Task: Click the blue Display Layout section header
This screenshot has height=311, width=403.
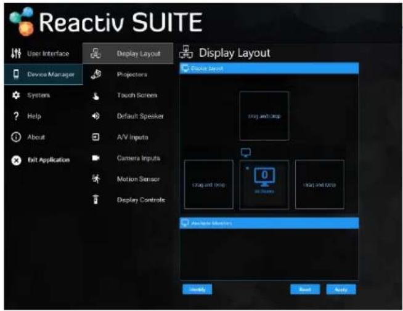Action: [269, 68]
